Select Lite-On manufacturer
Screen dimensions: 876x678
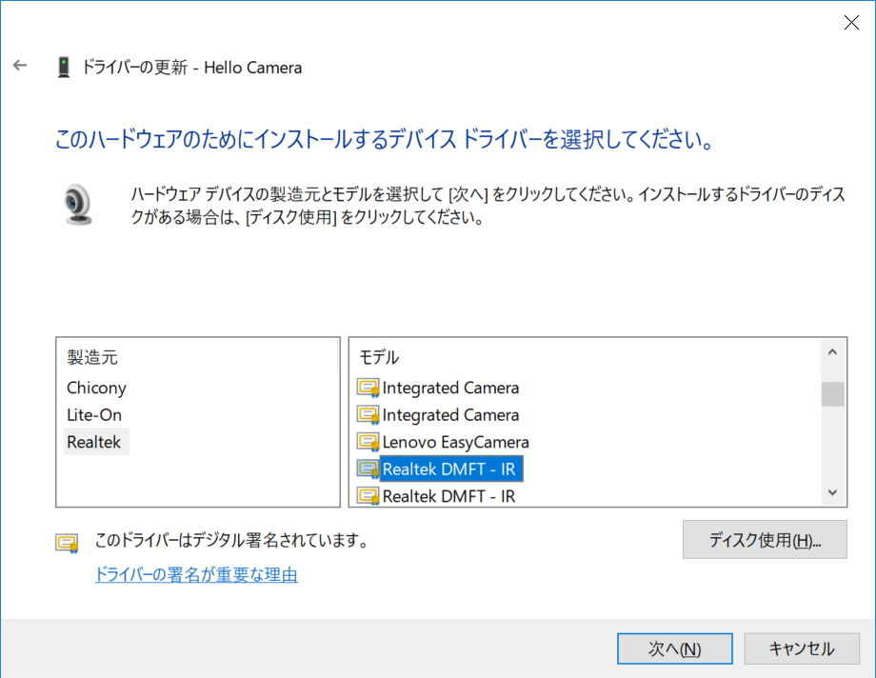[94, 415]
